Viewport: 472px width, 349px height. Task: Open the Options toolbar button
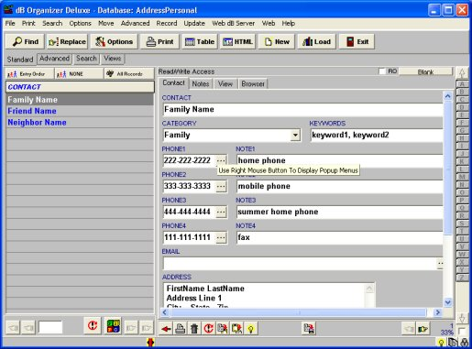coord(114,41)
